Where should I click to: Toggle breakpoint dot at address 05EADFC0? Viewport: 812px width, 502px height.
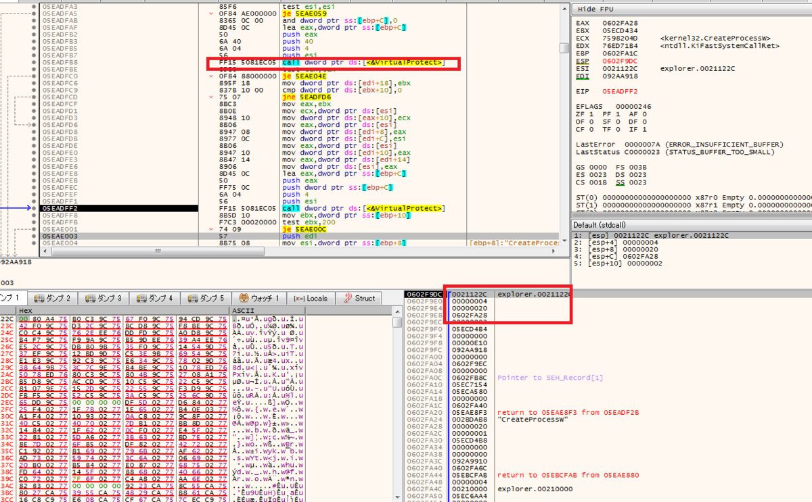pyautogui.click(x=34, y=76)
